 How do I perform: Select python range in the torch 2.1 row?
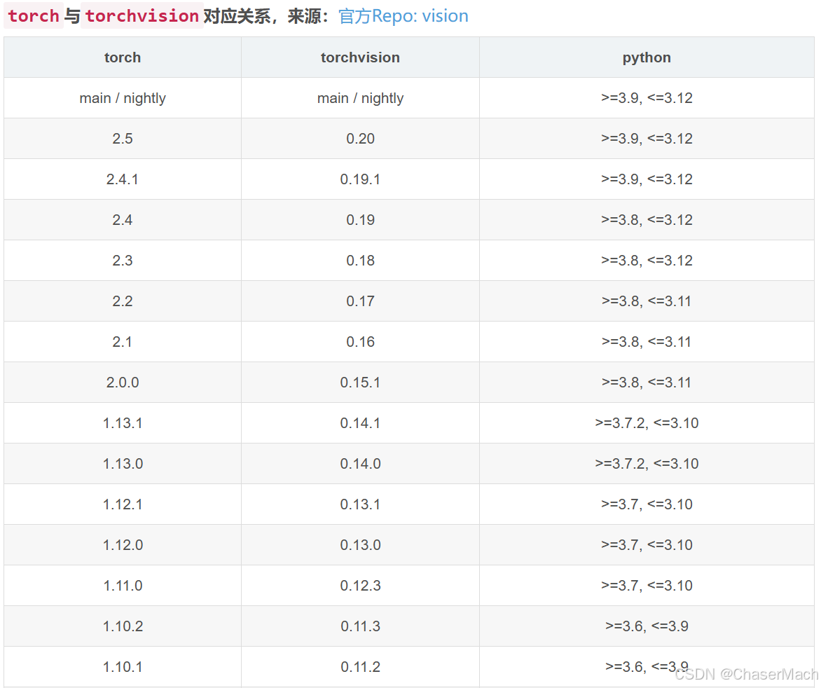[647, 342]
